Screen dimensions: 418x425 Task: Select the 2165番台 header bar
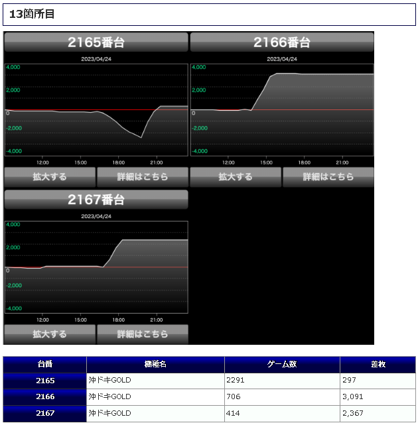point(96,42)
